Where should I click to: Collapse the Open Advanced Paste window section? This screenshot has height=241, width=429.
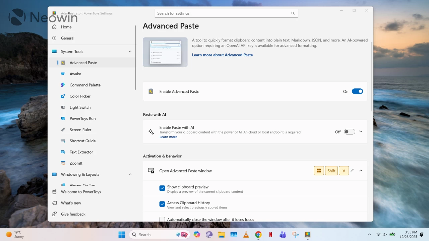point(361,171)
